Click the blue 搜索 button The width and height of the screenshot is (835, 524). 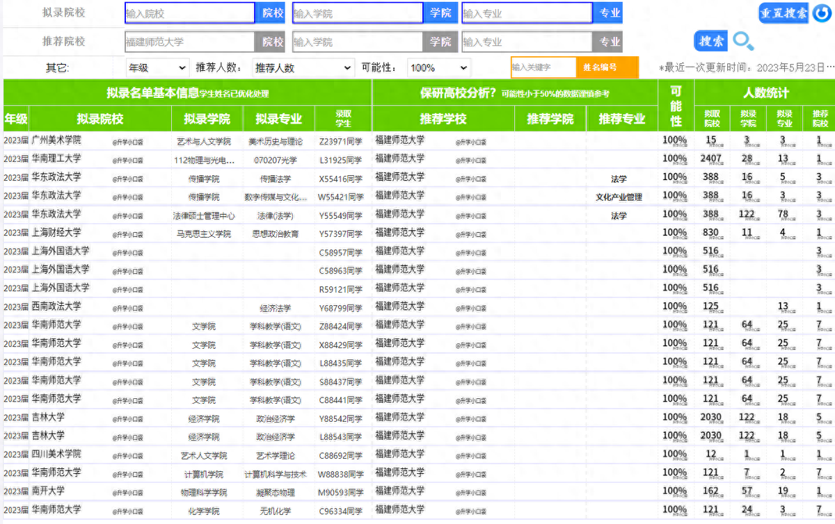click(x=711, y=41)
